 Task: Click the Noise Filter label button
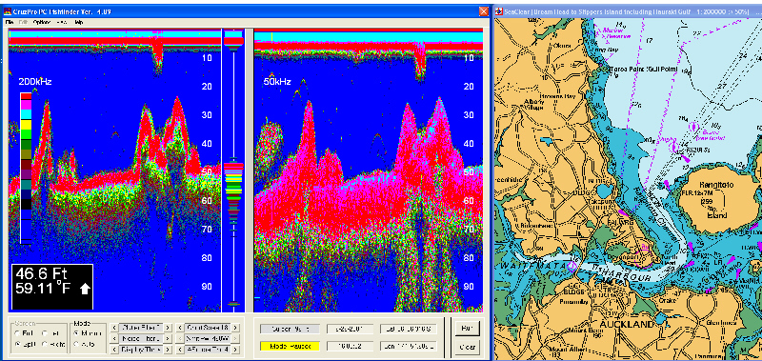coord(141,339)
